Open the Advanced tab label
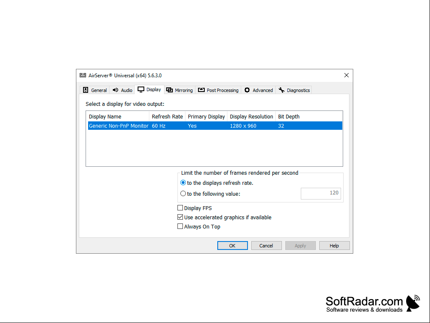 [x=263, y=90]
